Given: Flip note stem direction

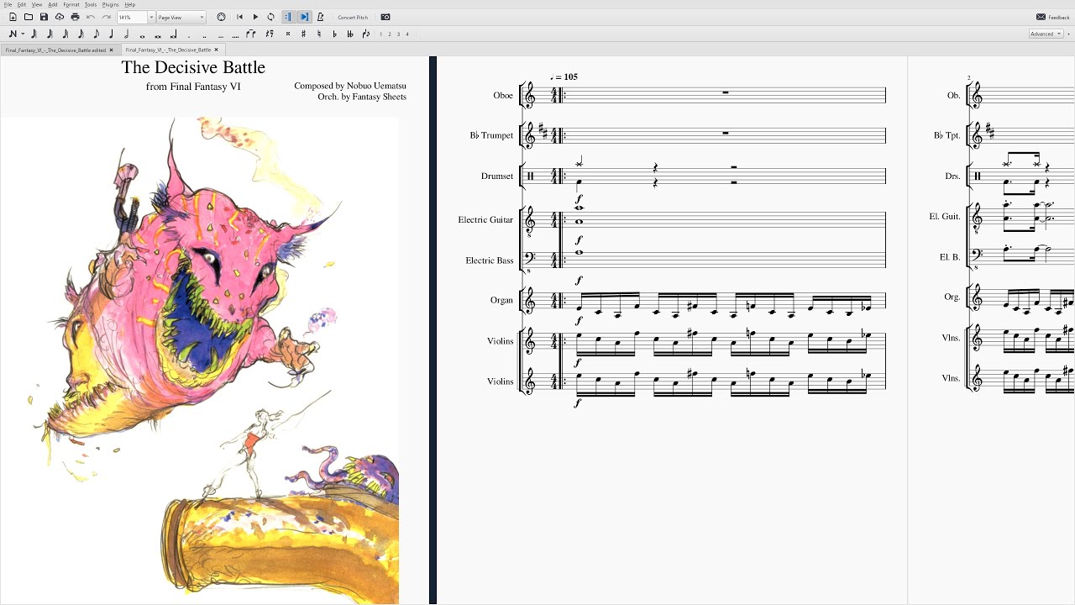Looking at the screenshot, I should (366, 34).
